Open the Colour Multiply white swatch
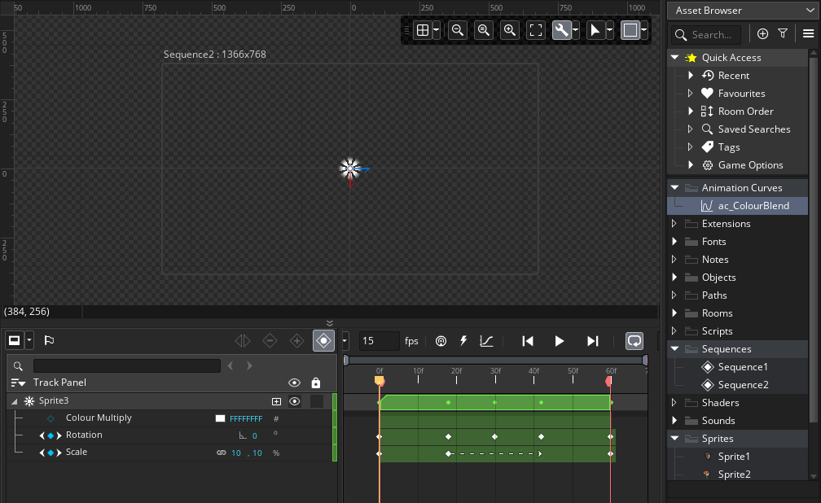Viewport: 821px width, 503px height. (x=220, y=418)
